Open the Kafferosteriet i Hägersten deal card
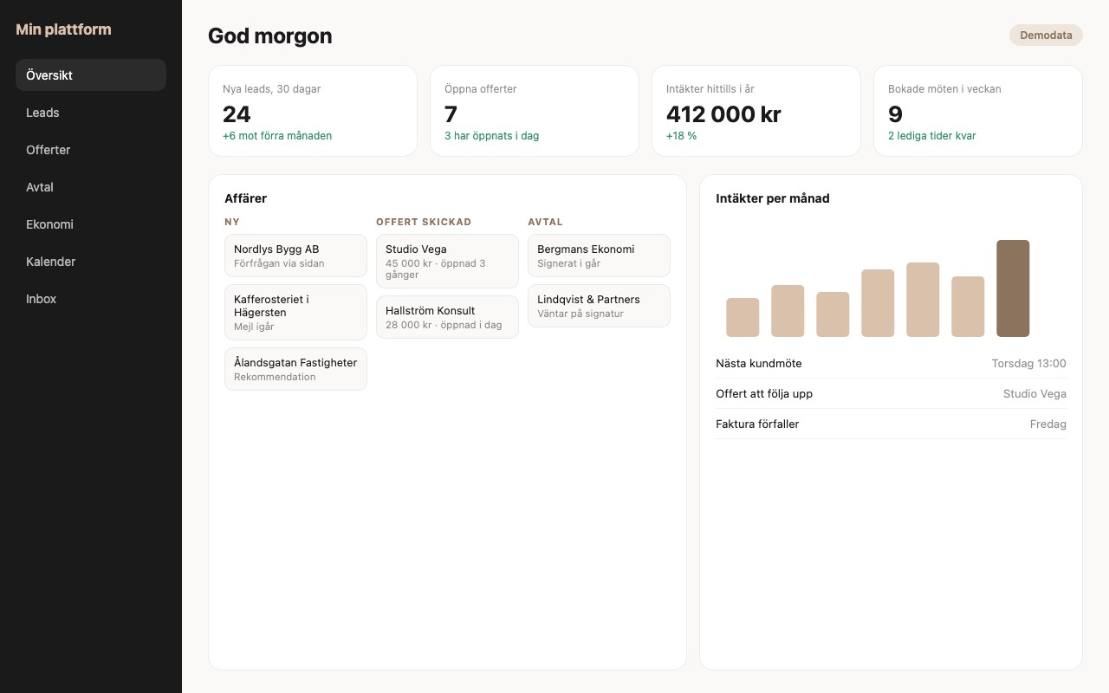The width and height of the screenshot is (1109, 693). pyautogui.click(x=295, y=312)
